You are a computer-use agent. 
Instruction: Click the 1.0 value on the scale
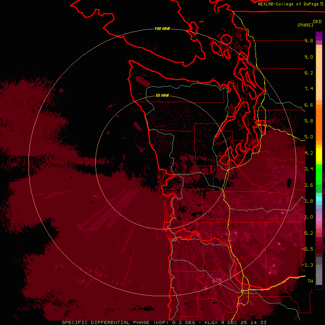(309, 217)
